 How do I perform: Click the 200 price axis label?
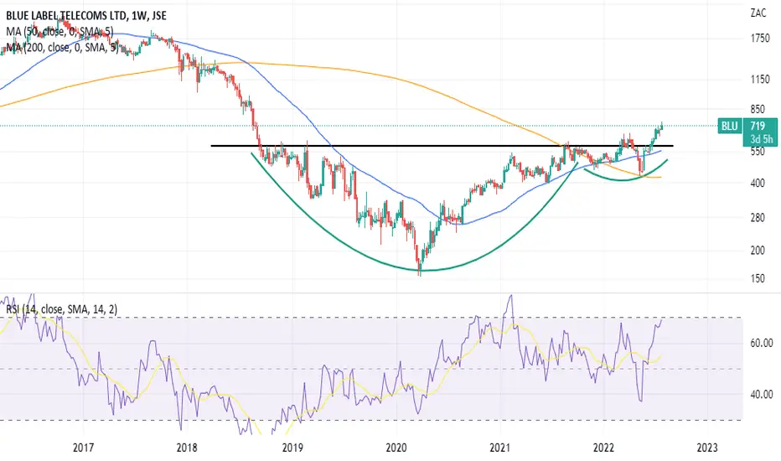point(758,251)
